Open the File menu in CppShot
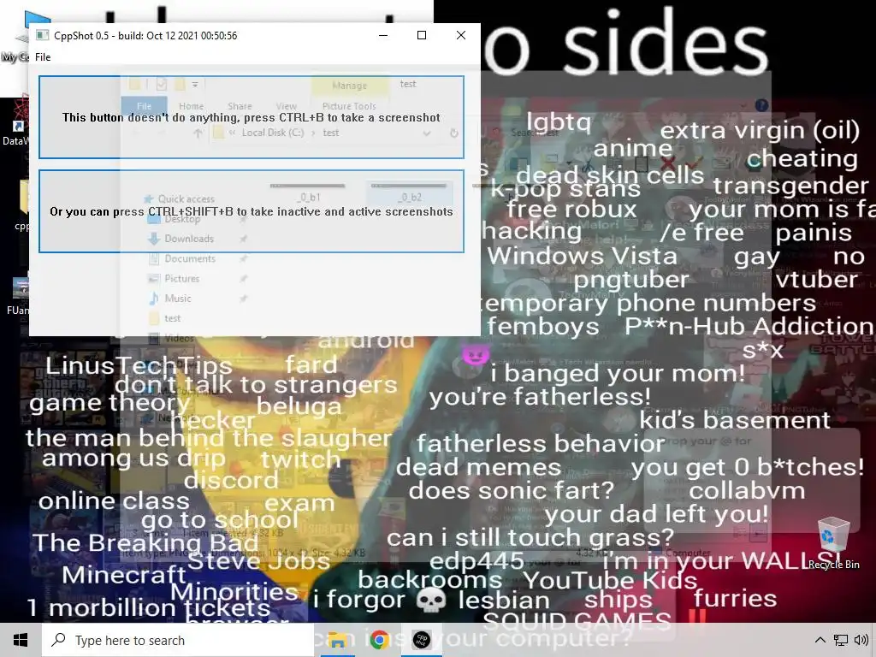Viewport: 876px width, 657px height. point(43,57)
